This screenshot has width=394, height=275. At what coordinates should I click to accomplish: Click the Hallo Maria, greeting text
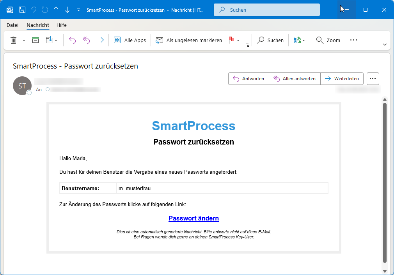73,158
